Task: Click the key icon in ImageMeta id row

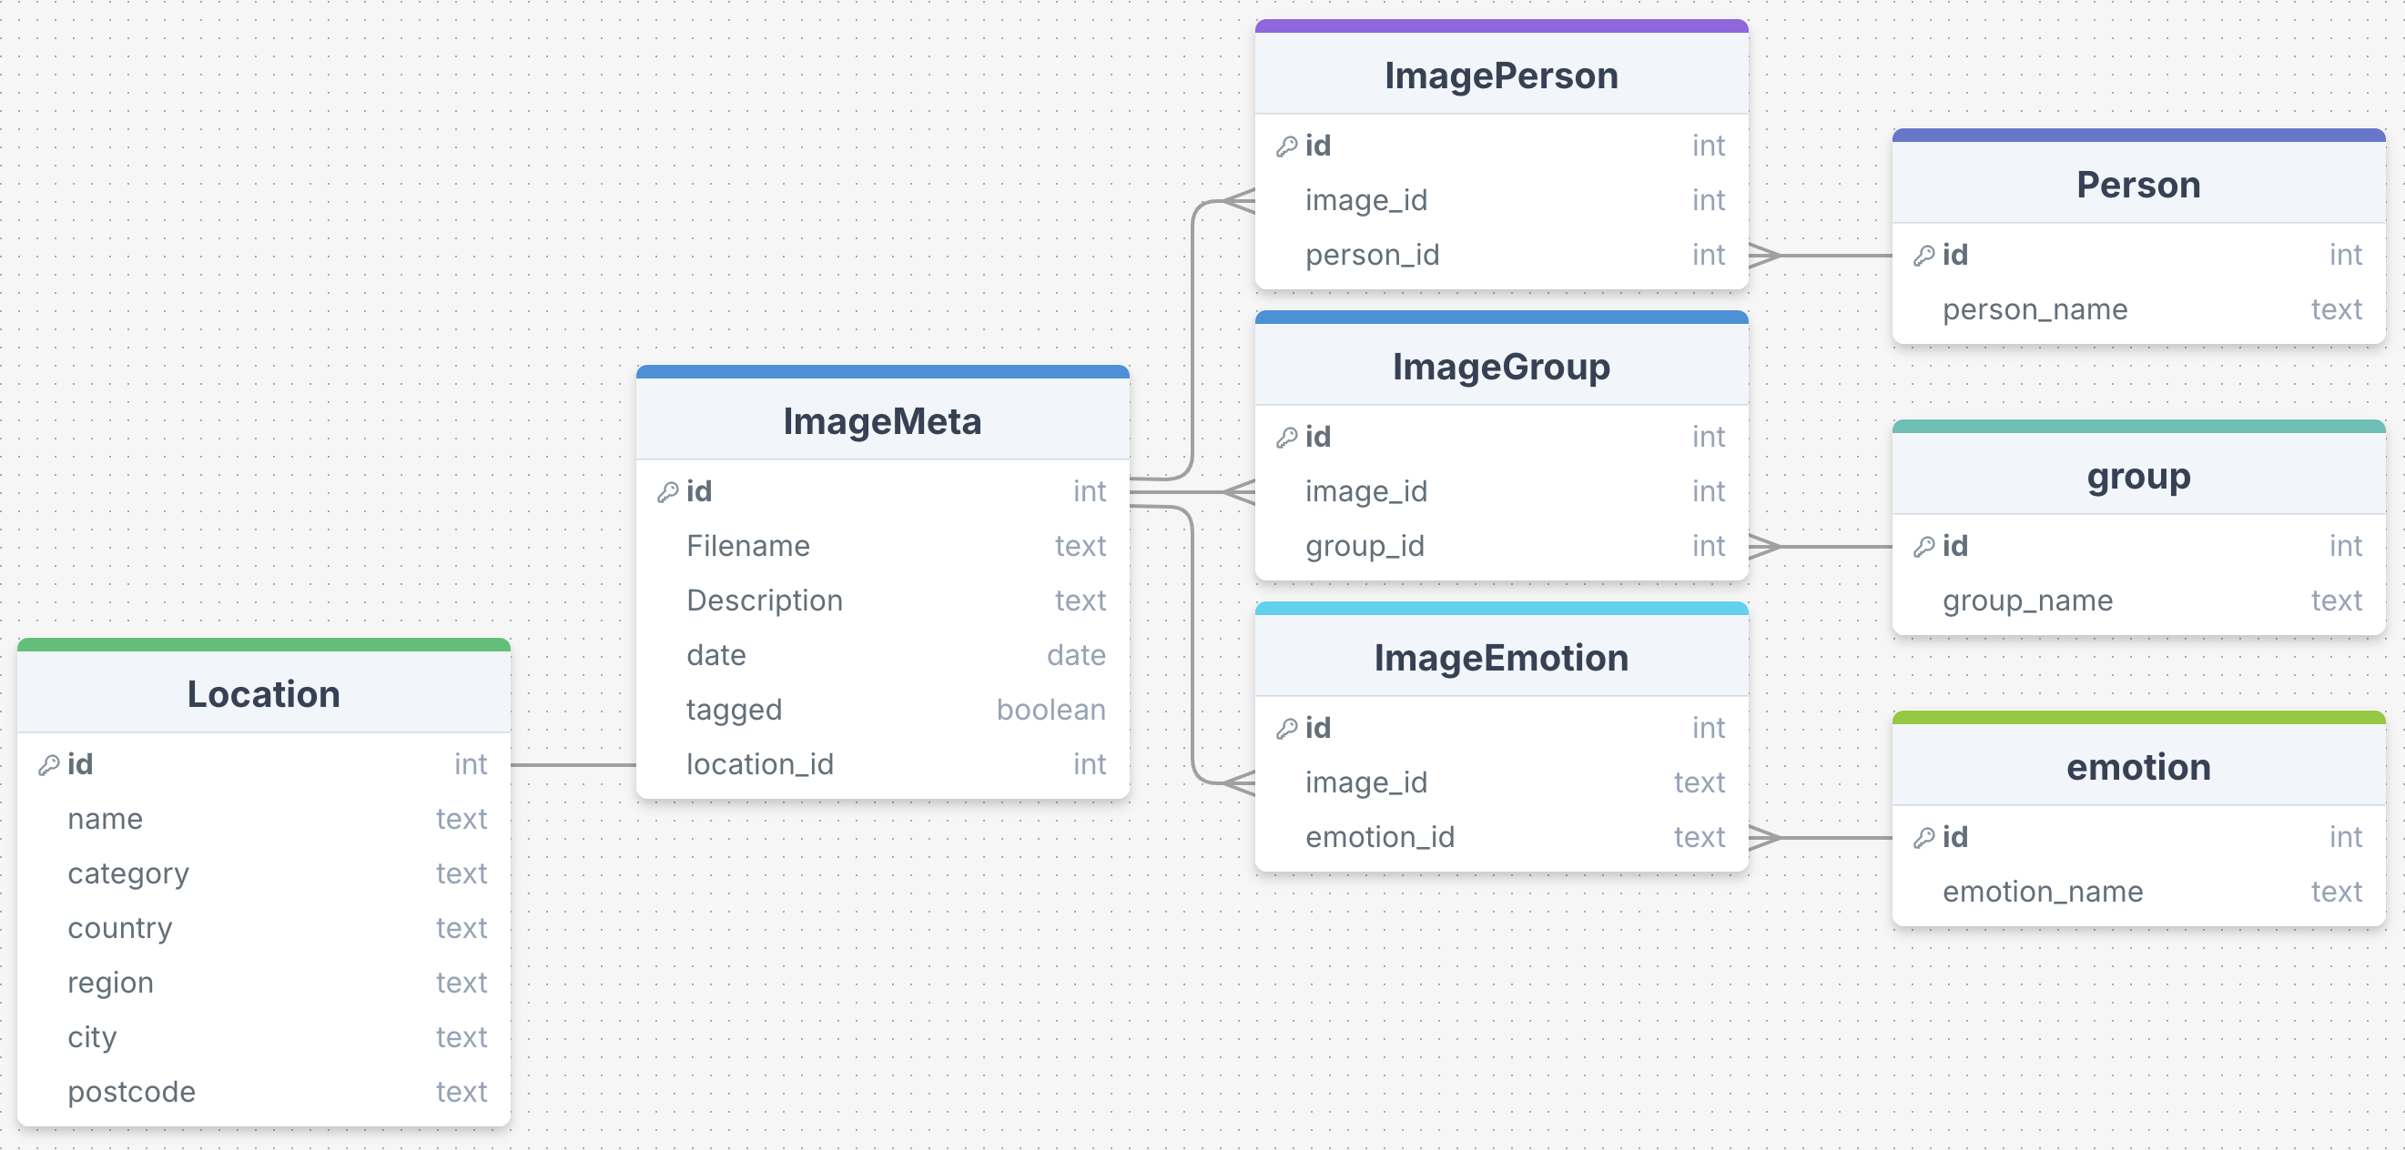Action: pos(667,492)
